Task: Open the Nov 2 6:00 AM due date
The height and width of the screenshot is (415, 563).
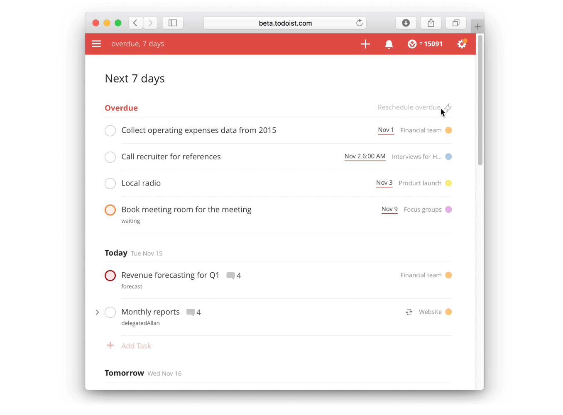Action: pyautogui.click(x=365, y=156)
